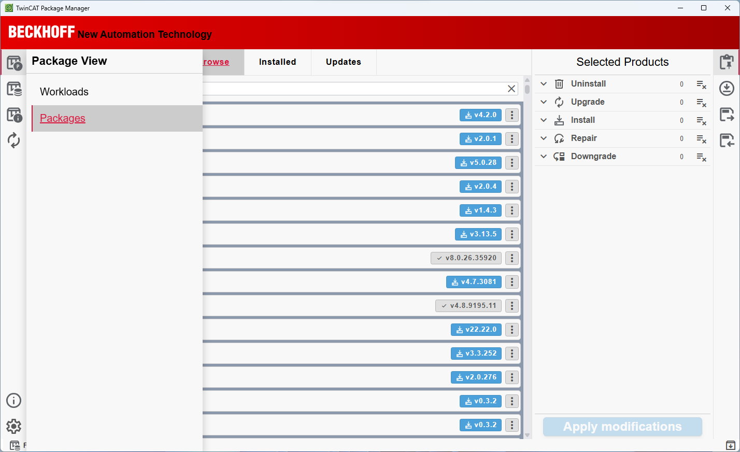This screenshot has height=452, width=740.
Task: Click the scrollbar down arrow
Action: point(527,435)
